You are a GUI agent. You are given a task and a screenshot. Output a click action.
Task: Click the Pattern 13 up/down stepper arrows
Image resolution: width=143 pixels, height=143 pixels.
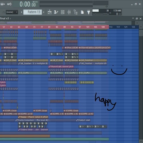[x=41, y=12]
